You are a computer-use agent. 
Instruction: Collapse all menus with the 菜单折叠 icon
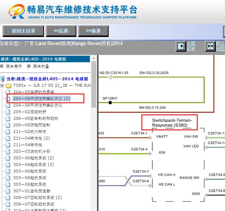29,66
